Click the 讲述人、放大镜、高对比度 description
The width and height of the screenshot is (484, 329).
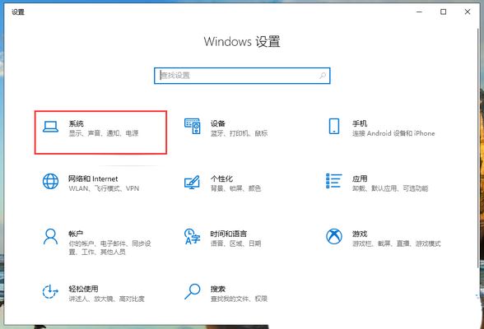point(106,299)
